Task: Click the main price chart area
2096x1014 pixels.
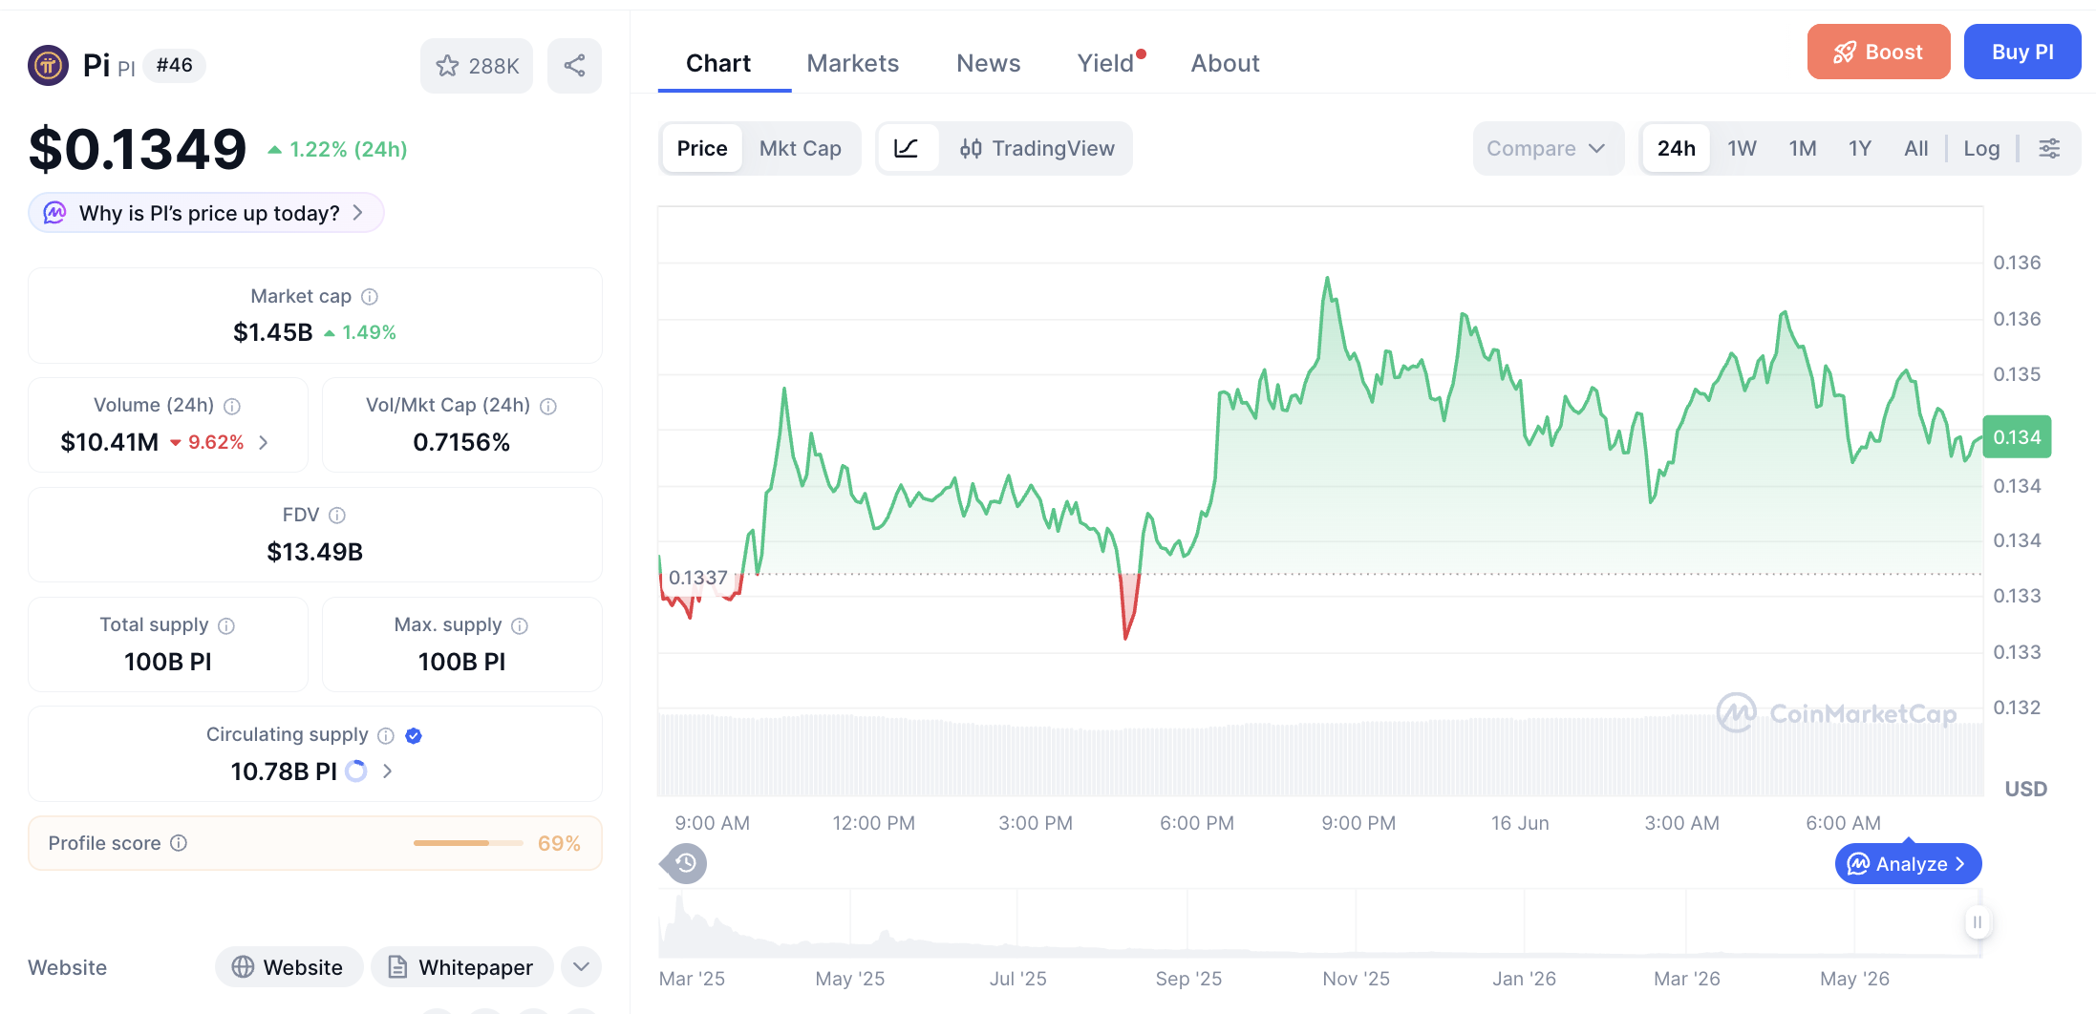Action: click(x=1320, y=501)
